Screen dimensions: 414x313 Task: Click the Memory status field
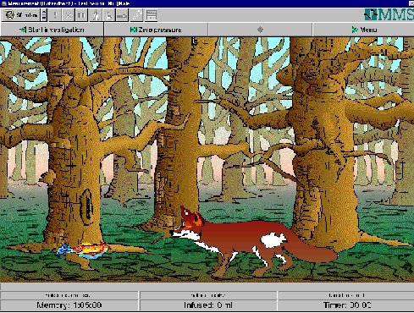(69, 305)
